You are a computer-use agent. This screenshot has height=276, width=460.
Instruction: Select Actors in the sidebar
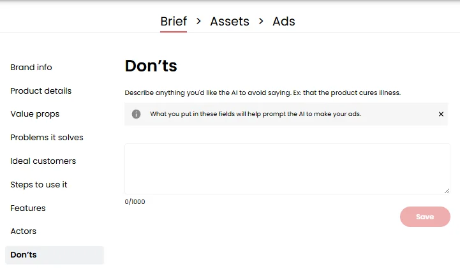click(24, 231)
